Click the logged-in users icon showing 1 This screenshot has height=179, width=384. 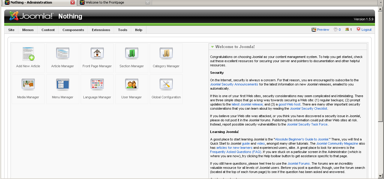pos(347,29)
